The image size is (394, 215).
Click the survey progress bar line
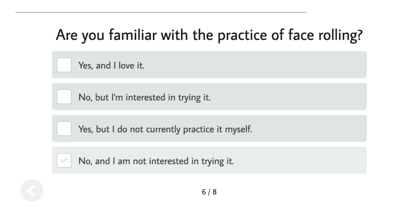pyautogui.click(x=161, y=12)
